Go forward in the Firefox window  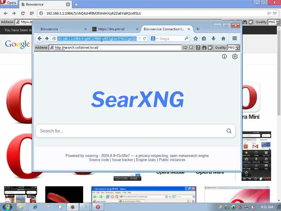[x=47, y=38]
